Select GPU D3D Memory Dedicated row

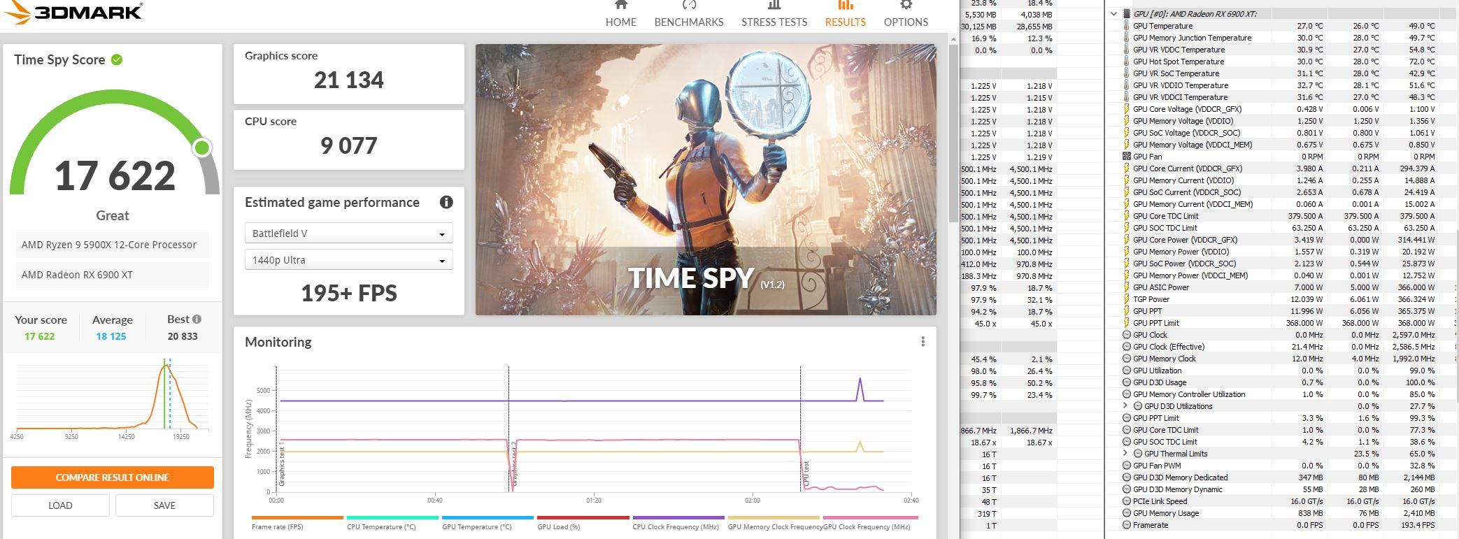point(1282,477)
